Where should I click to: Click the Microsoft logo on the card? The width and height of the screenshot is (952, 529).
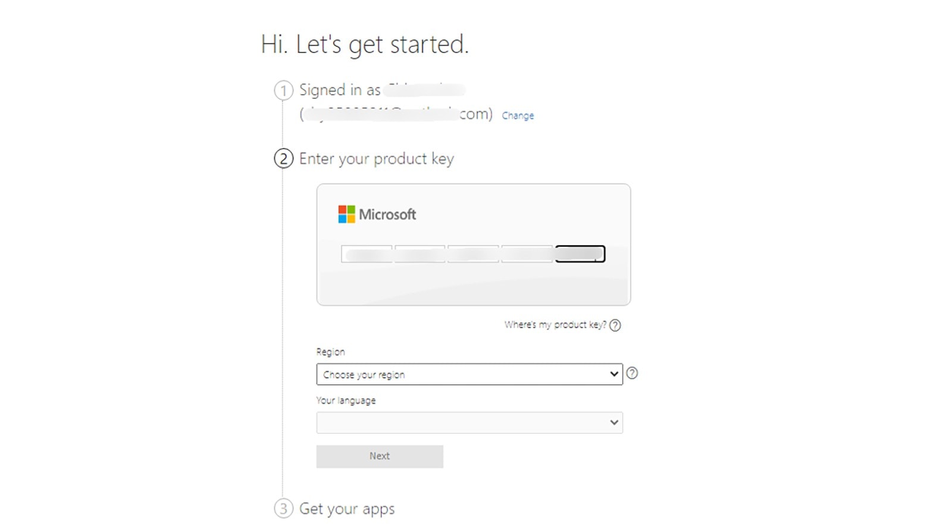(377, 214)
